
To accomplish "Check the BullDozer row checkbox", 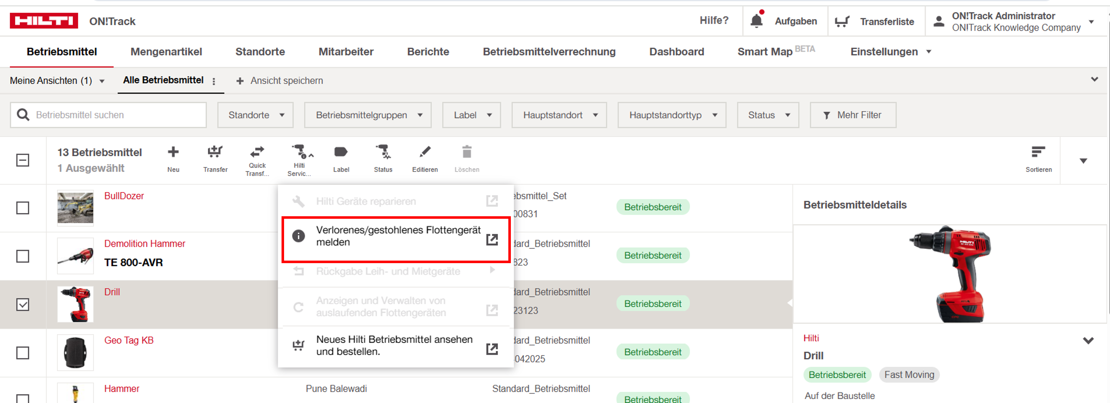I will (x=23, y=208).
